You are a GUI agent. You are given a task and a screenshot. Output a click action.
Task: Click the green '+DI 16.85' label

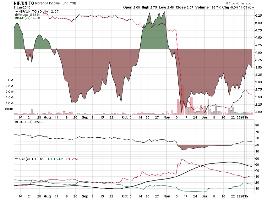point(54,159)
